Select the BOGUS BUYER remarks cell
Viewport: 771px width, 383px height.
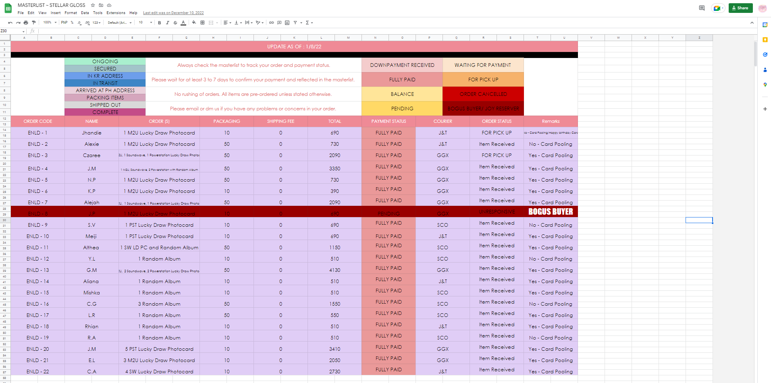(x=551, y=211)
